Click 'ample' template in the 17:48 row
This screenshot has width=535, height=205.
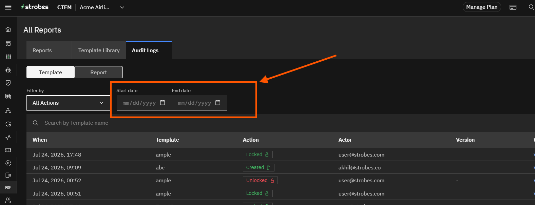[163, 155]
